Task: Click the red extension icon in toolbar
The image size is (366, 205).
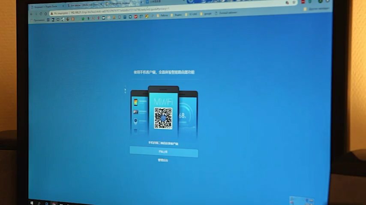Action: tap(303, 2)
